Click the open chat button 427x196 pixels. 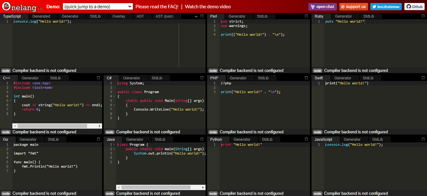(323, 7)
